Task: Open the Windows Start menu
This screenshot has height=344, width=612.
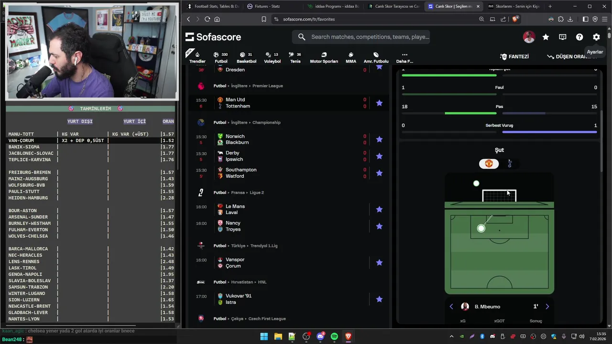Action: [x=264, y=336]
